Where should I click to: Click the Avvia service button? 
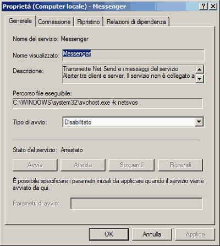pos(35,165)
